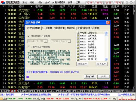Expand the 港股▲ tab
The width and height of the screenshot is (136, 102).
[x=97, y=91]
